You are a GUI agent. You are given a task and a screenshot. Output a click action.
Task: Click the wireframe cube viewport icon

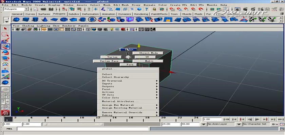88,29
